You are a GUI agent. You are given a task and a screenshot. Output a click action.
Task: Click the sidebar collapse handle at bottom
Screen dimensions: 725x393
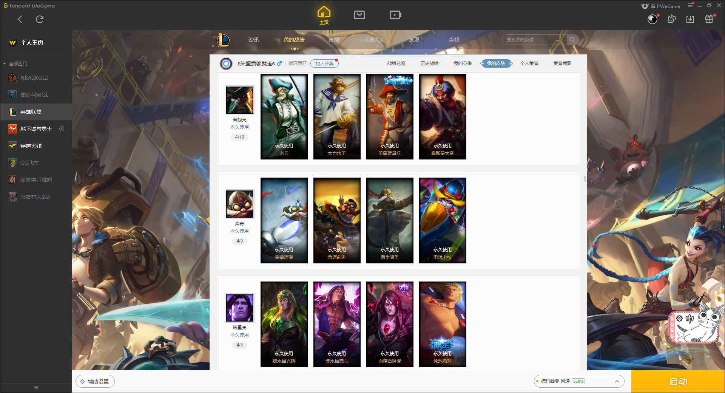pyautogui.click(x=36, y=388)
